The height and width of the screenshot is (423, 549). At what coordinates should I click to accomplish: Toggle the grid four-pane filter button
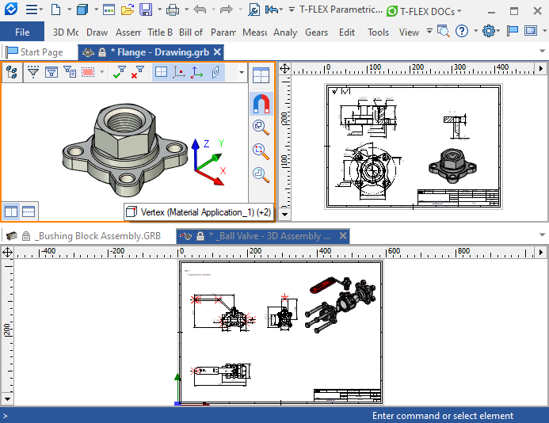(161, 72)
